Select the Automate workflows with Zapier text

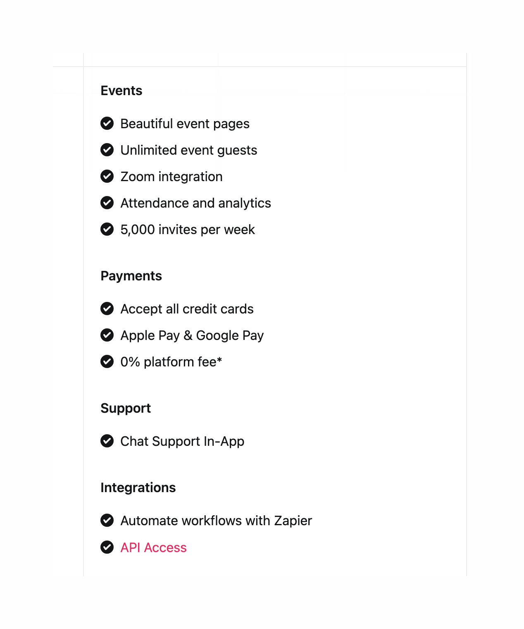[216, 521]
